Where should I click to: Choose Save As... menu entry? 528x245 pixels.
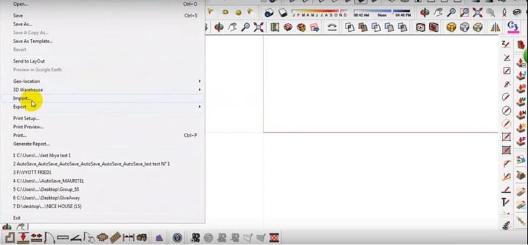pos(22,24)
